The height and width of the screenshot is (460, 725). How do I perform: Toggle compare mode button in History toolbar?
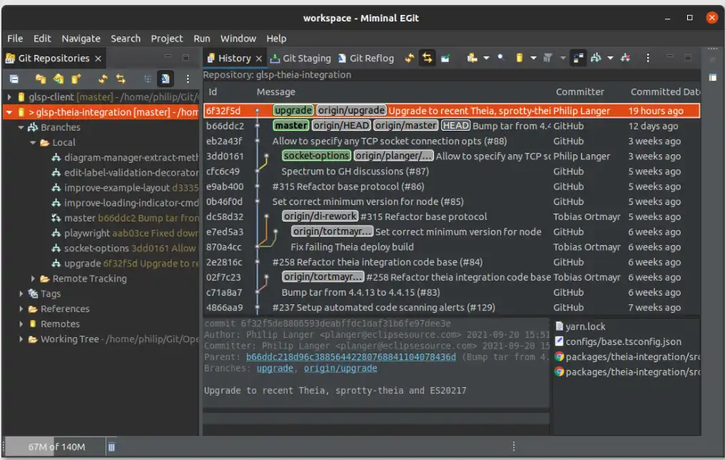[578, 58]
